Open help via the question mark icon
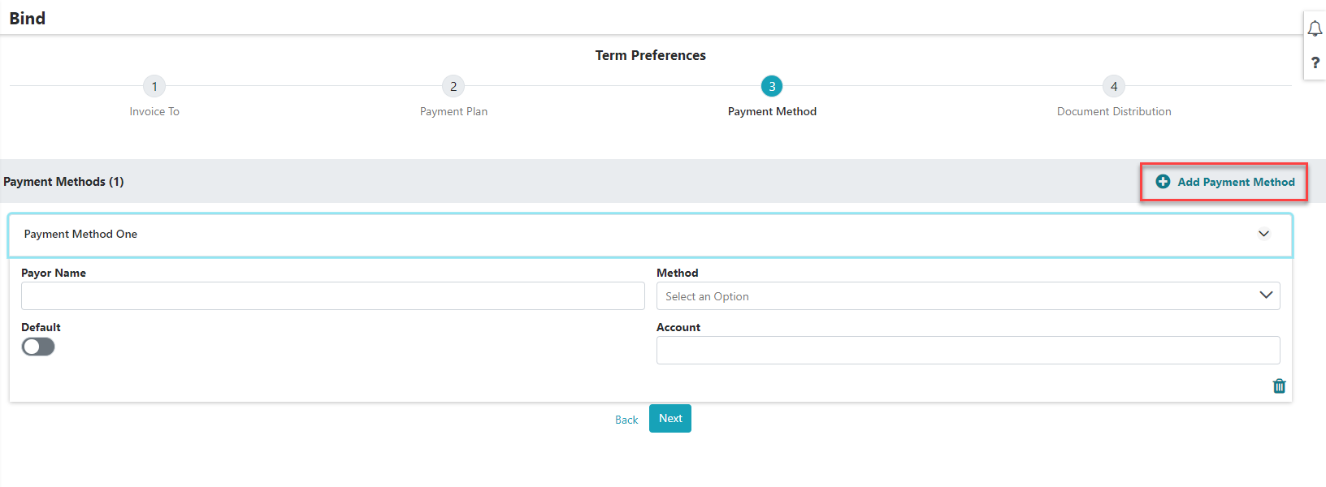Image resolution: width=1326 pixels, height=487 pixels. tap(1315, 62)
